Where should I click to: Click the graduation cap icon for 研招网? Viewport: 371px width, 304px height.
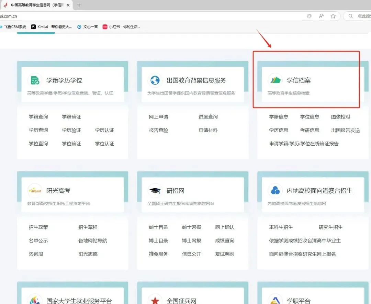pos(155,191)
